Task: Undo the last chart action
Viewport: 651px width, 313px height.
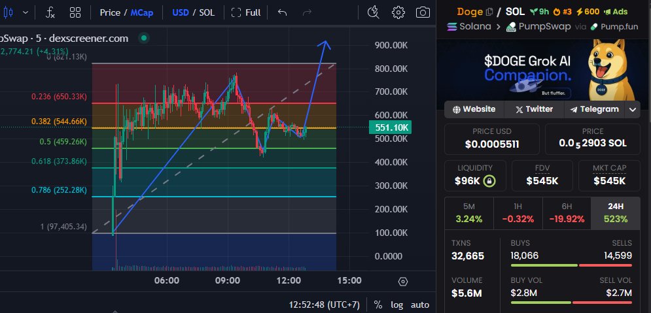Action: point(283,12)
